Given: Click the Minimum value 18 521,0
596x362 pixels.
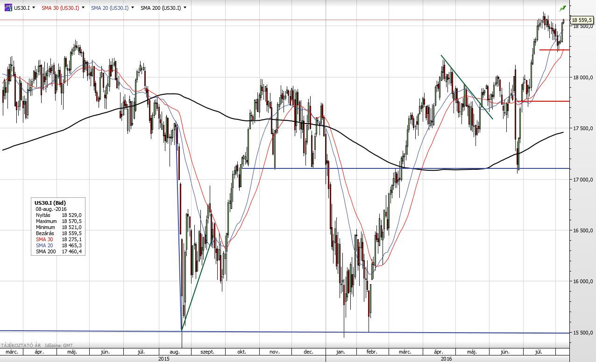Looking at the screenshot, I should coord(71,227).
